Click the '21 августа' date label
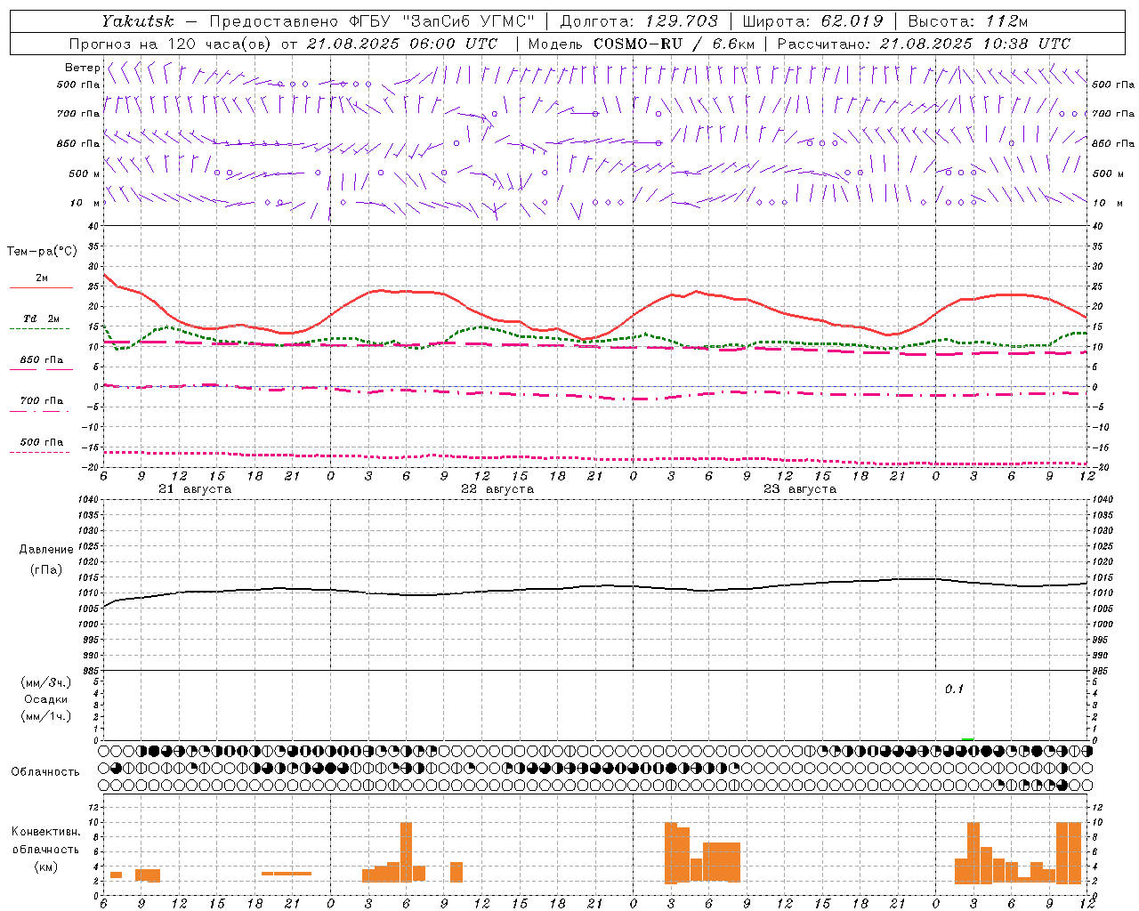This screenshot has height=911, width=1139. pyautogui.click(x=195, y=489)
